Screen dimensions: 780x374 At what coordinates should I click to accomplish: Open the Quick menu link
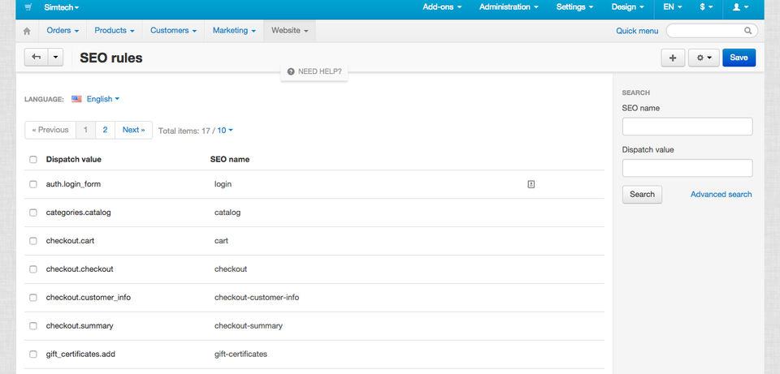point(637,31)
